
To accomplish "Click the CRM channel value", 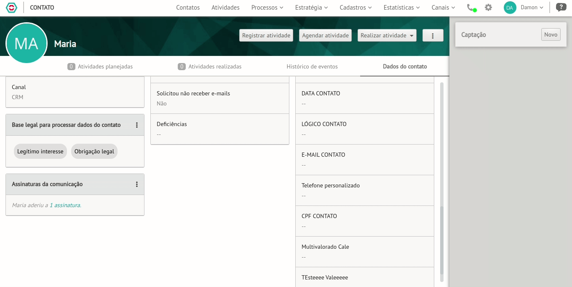I will point(18,97).
